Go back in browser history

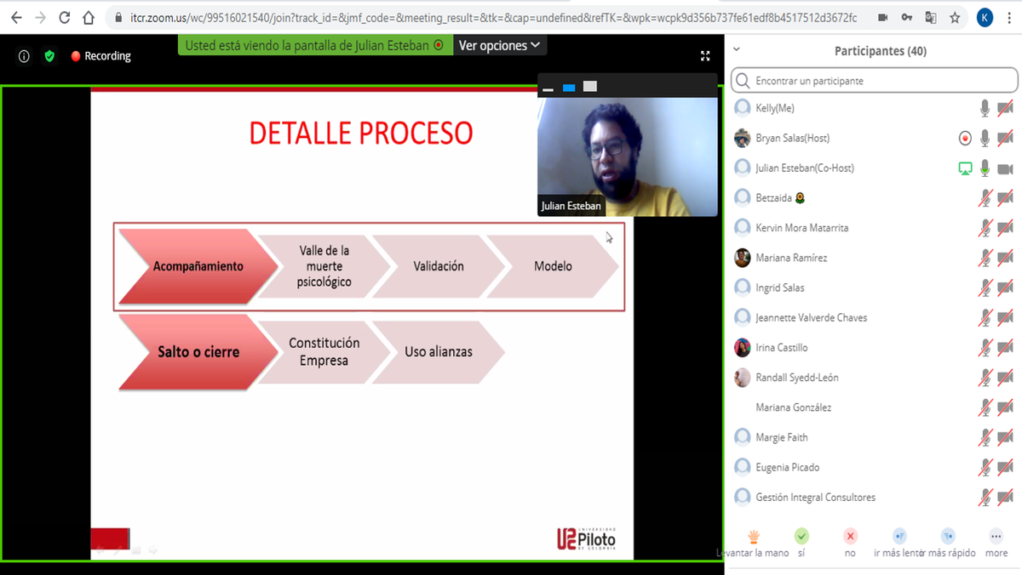tap(16, 17)
